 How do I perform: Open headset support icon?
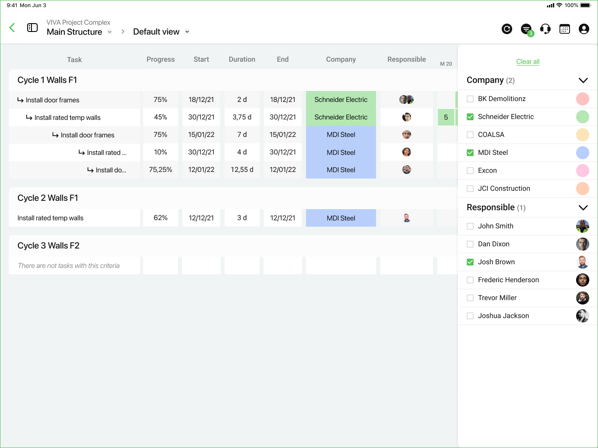tap(545, 29)
